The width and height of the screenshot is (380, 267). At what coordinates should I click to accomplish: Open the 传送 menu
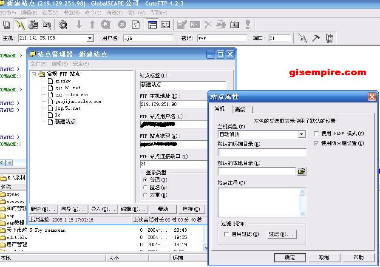coord(115,13)
